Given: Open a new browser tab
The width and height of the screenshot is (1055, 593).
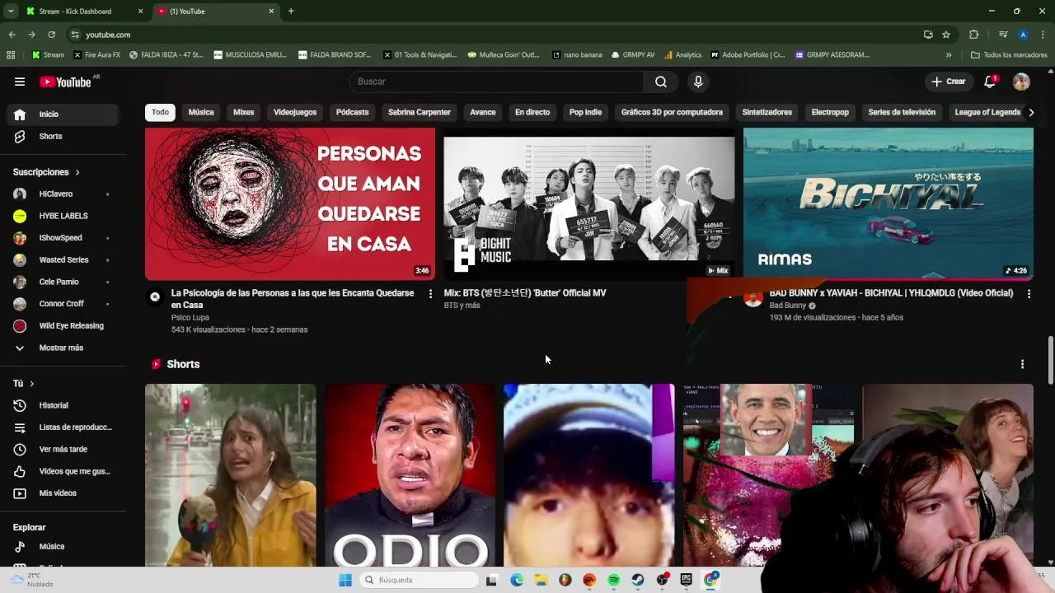Looking at the screenshot, I should [291, 12].
